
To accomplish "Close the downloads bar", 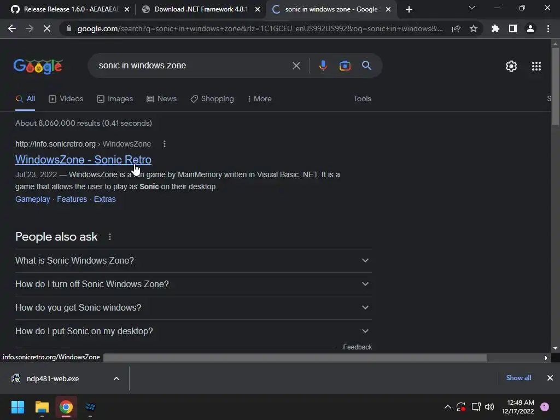I will point(550,378).
